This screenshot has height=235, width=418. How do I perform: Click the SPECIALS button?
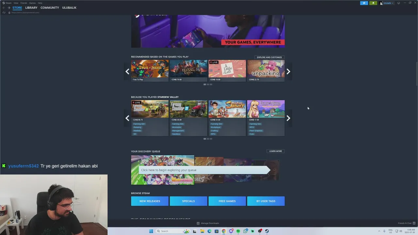click(x=188, y=201)
